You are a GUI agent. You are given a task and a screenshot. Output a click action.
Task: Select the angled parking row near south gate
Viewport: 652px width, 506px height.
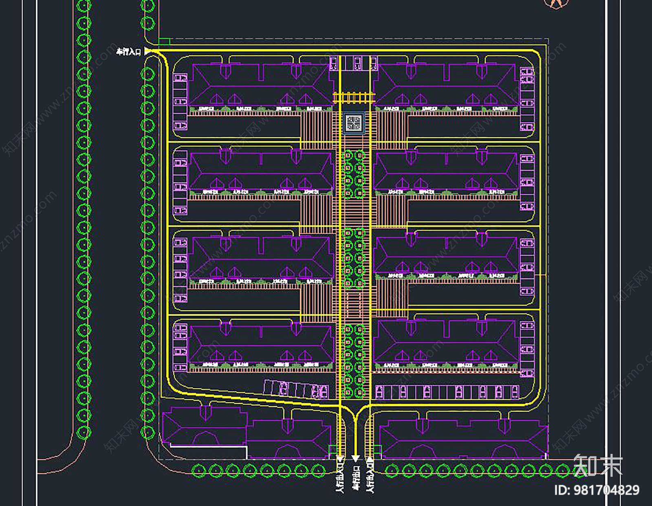coord(296,390)
